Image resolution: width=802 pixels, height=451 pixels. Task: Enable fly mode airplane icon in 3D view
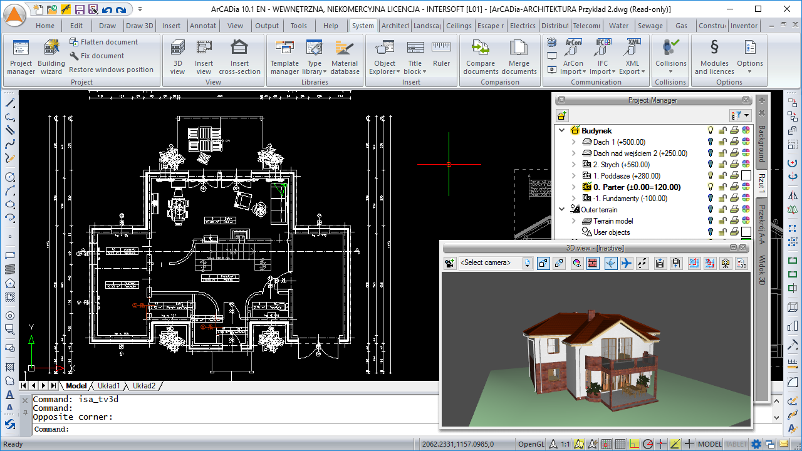(626, 264)
